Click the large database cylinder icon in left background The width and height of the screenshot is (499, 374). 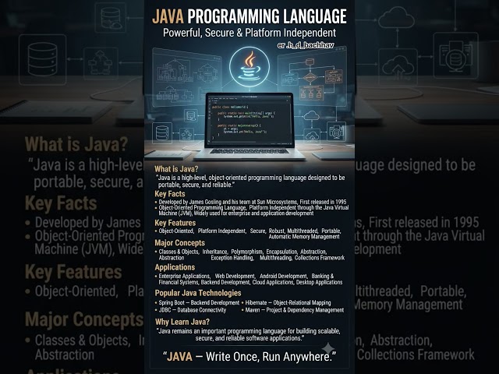click(42, 59)
